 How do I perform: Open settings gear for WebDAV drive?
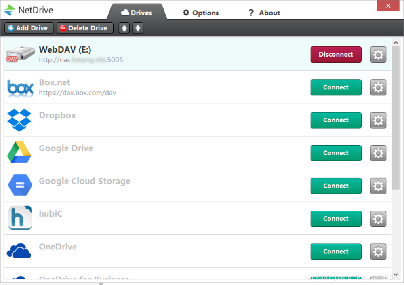point(378,55)
